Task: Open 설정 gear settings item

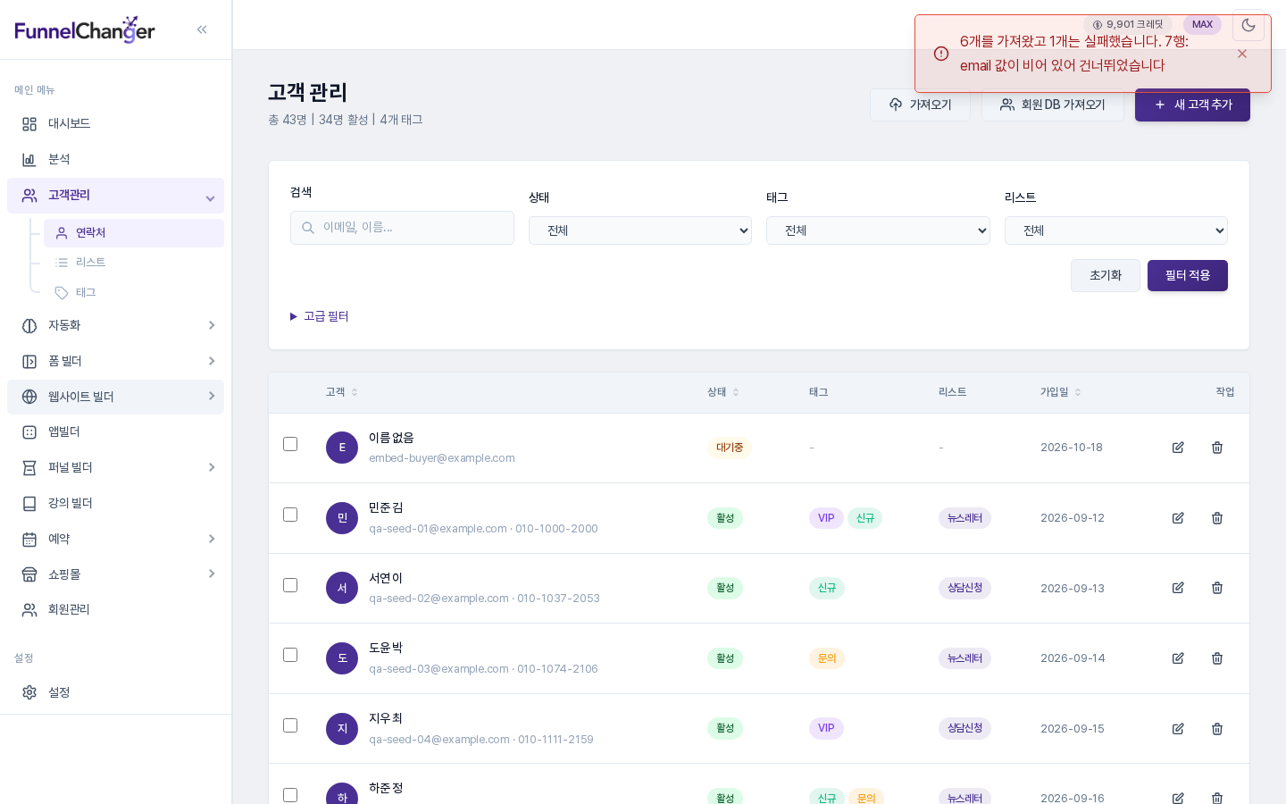Action: click(x=115, y=692)
